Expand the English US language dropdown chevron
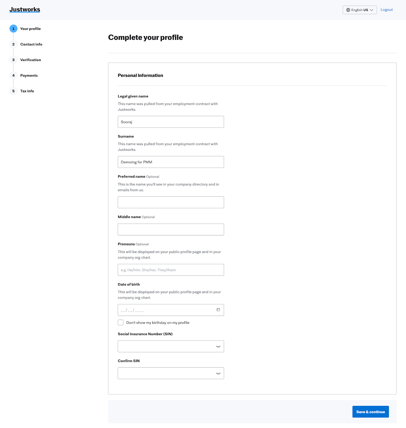 [x=371, y=10]
